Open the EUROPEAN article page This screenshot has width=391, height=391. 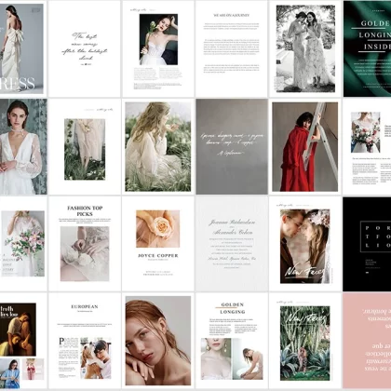(x=85, y=341)
